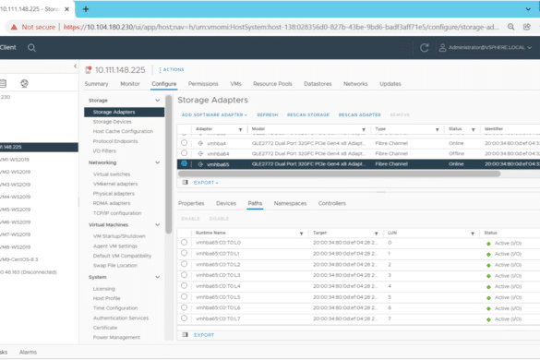Switch to the Devices tab
540x360 pixels.
click(x=226, y=203)
